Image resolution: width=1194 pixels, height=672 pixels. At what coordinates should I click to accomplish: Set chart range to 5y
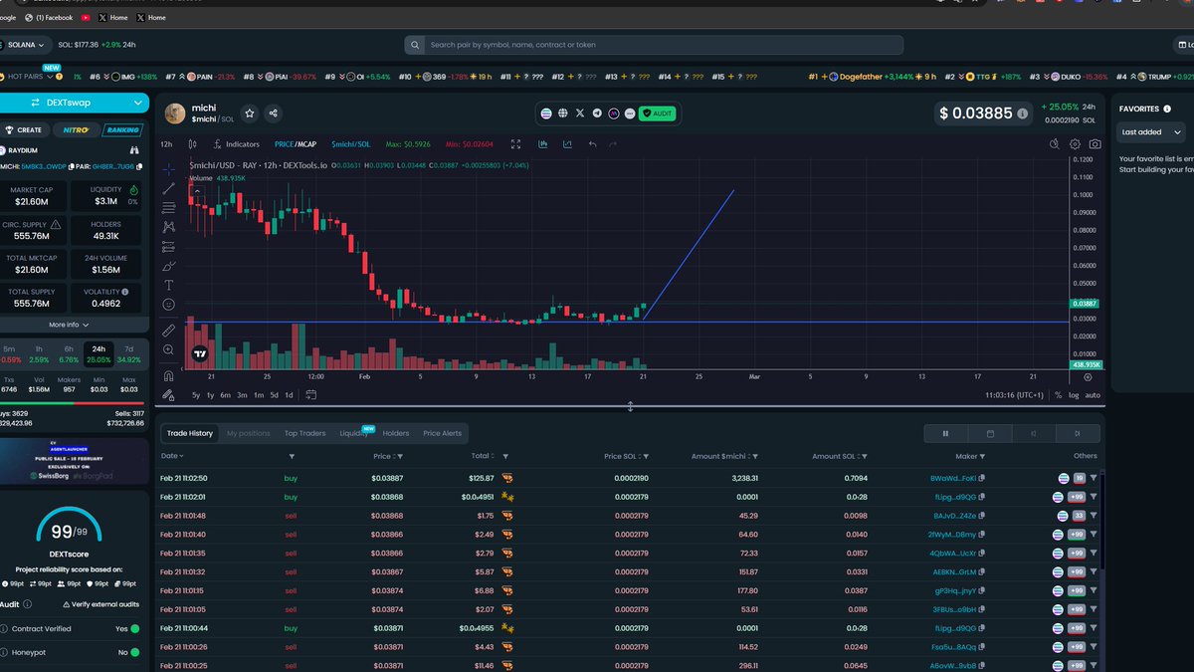(x=196, y=395)
